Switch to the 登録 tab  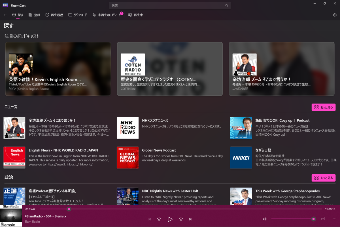(35, 15)
